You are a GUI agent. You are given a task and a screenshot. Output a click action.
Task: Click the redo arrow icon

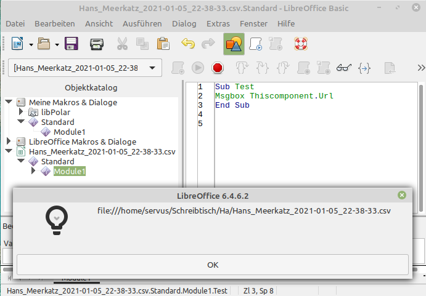[208, 44]
